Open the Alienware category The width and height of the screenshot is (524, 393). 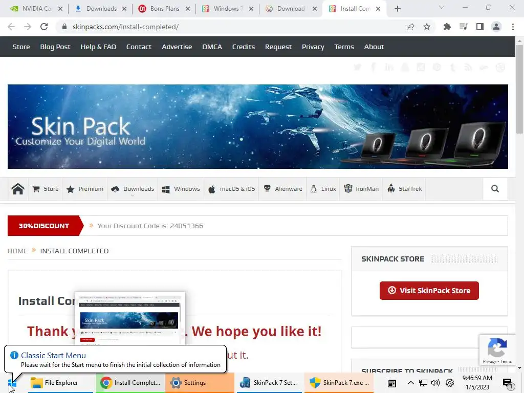[x=282, y=189]
